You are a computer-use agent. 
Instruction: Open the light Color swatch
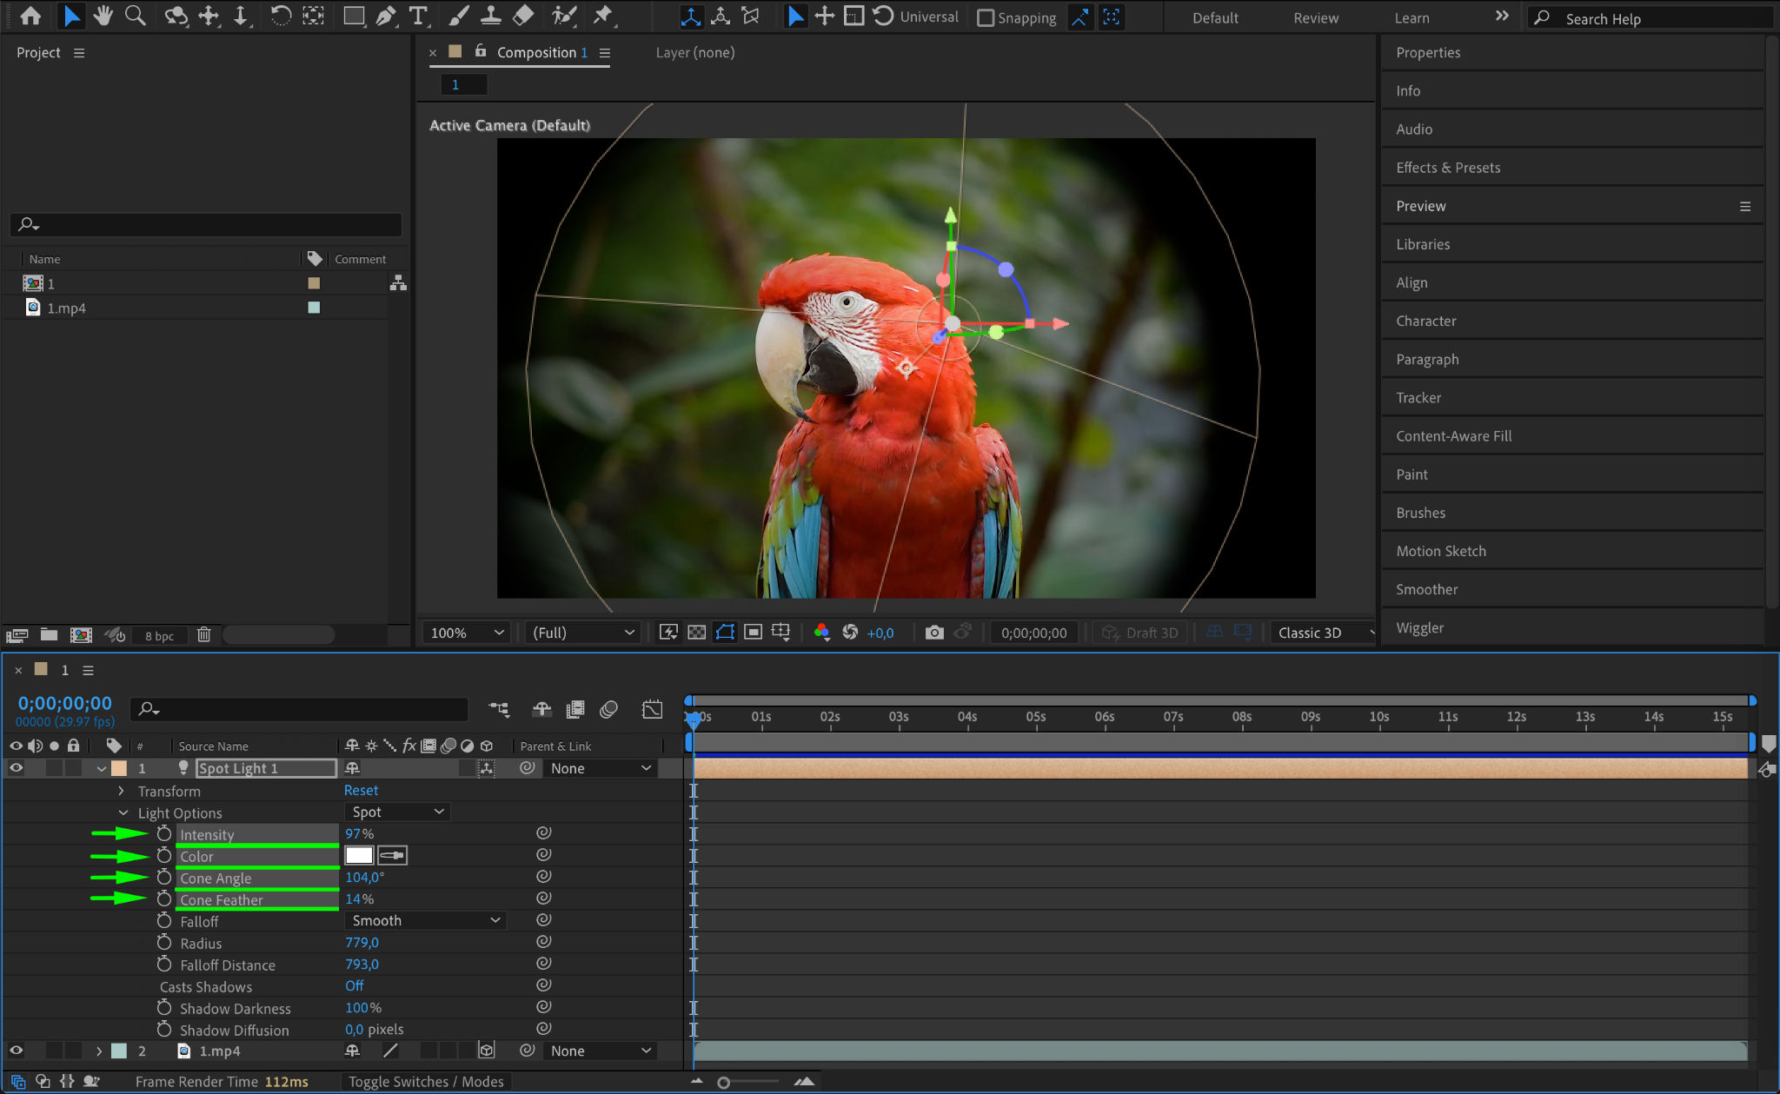pos(358,856)
